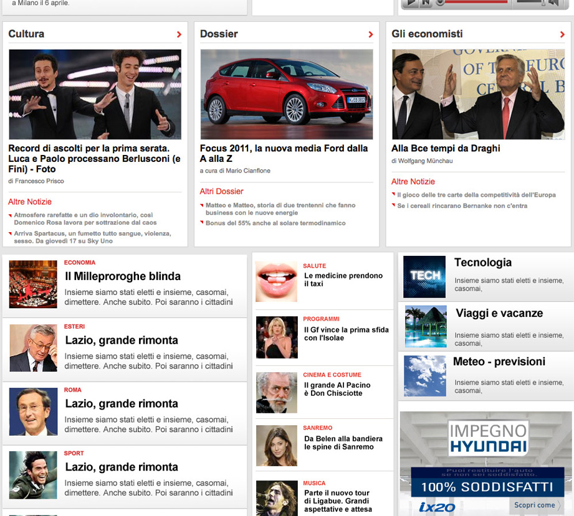The height and width of the screenshot is (516, 574).
Task: Open 'Arriva Spartacus, un fumetto' story
Action: 93,237
